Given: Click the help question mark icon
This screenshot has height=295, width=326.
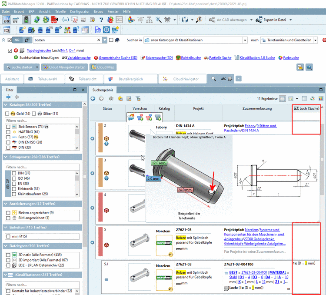Looking at the screenshot, I should click(x=101, y=20).
